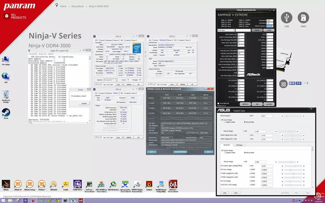The image size is (325, 203).
Task: Click the All Products cube icon
Action: coord(7,16)
